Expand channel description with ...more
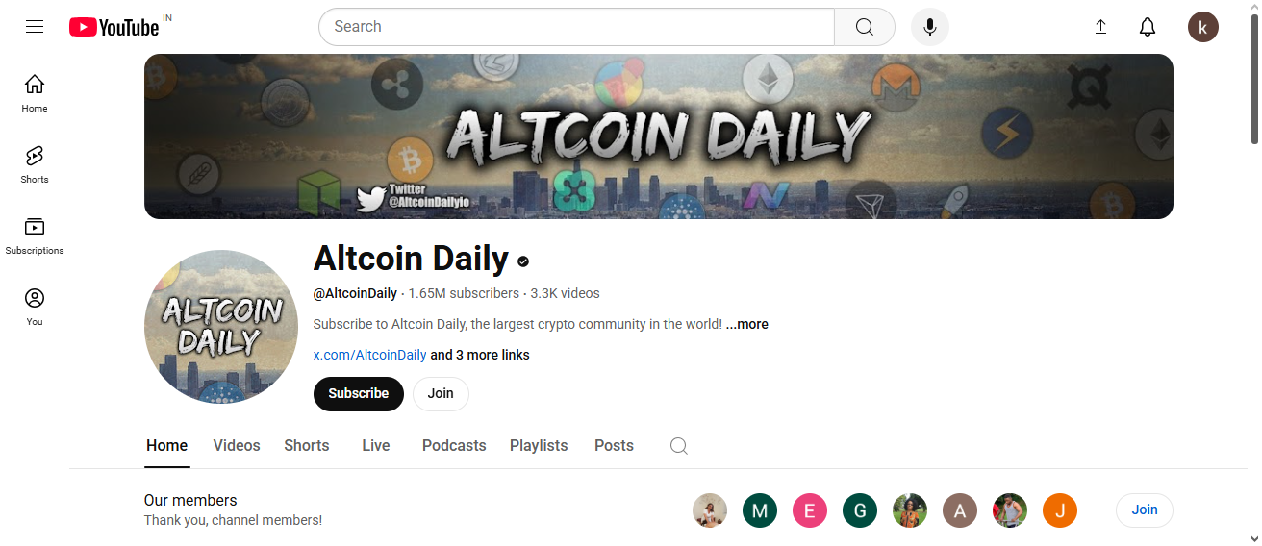1262x546 pixels. [747, 324]
